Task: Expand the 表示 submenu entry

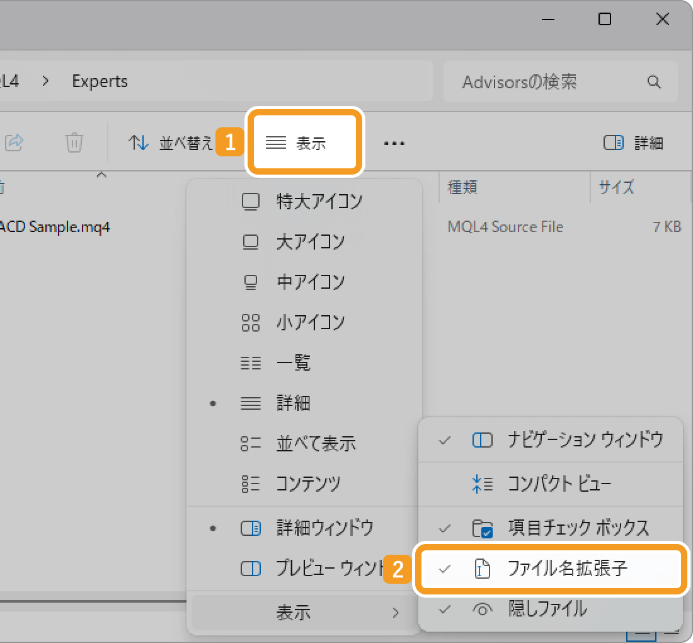Action: [304, 613]
